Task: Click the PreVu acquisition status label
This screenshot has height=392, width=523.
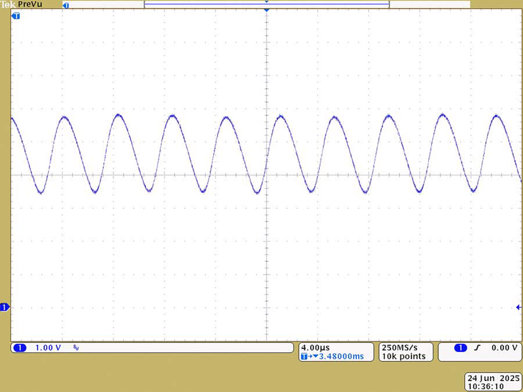Action: [30, 4]
